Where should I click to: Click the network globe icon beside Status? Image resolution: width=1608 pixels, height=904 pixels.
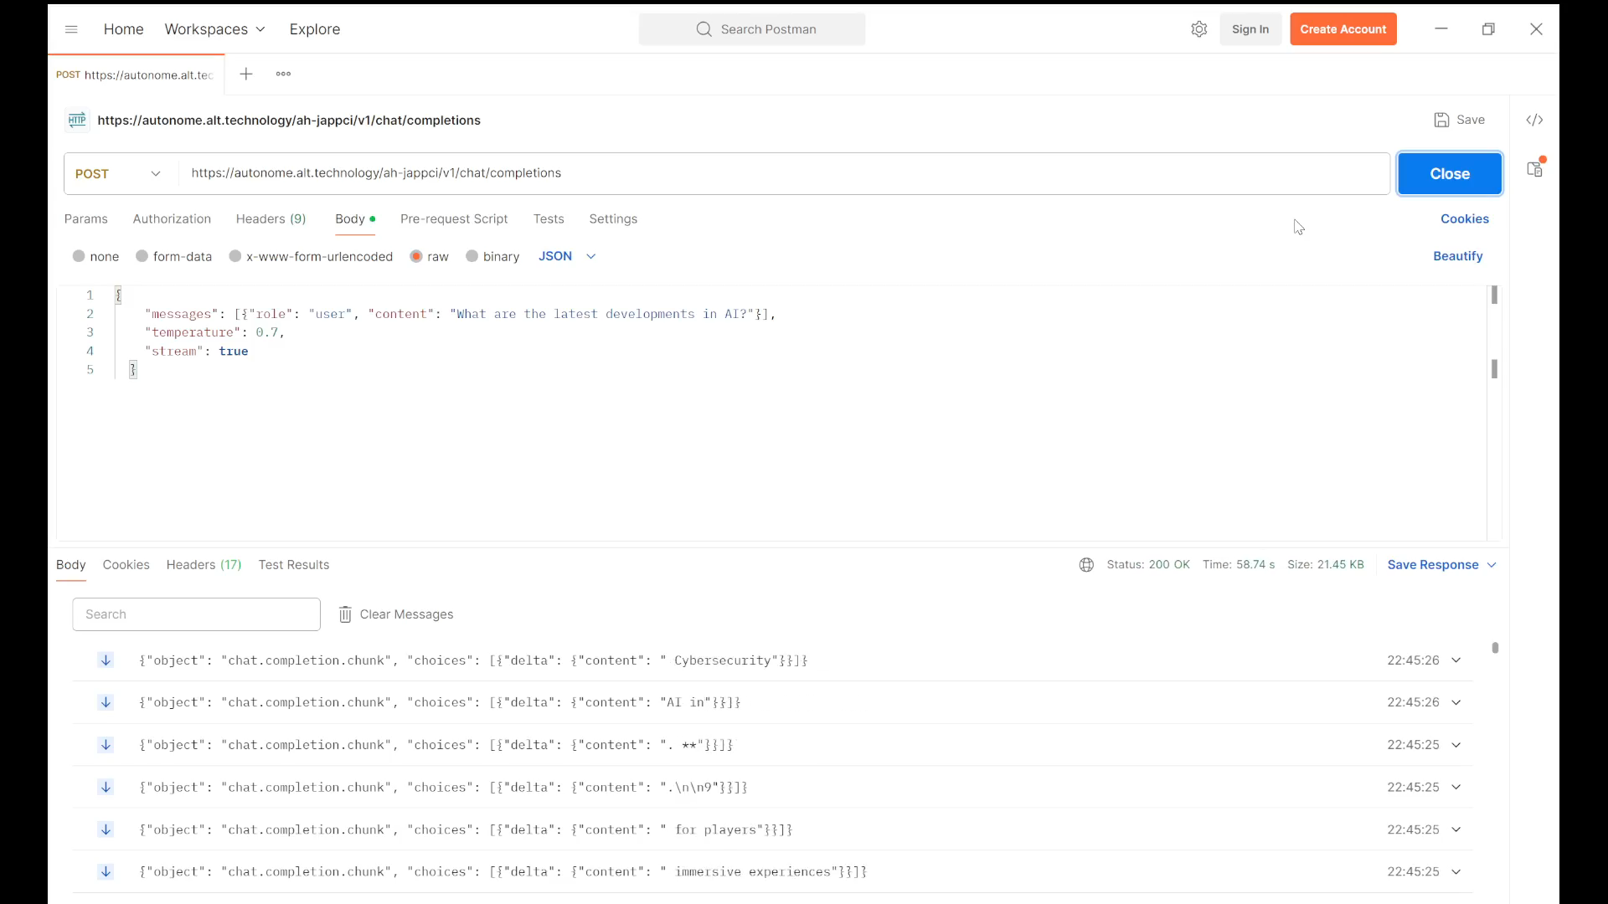point(1086,565)
